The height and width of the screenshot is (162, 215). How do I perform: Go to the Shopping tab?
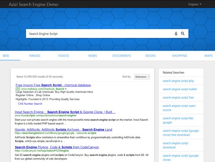pos(180,56)
